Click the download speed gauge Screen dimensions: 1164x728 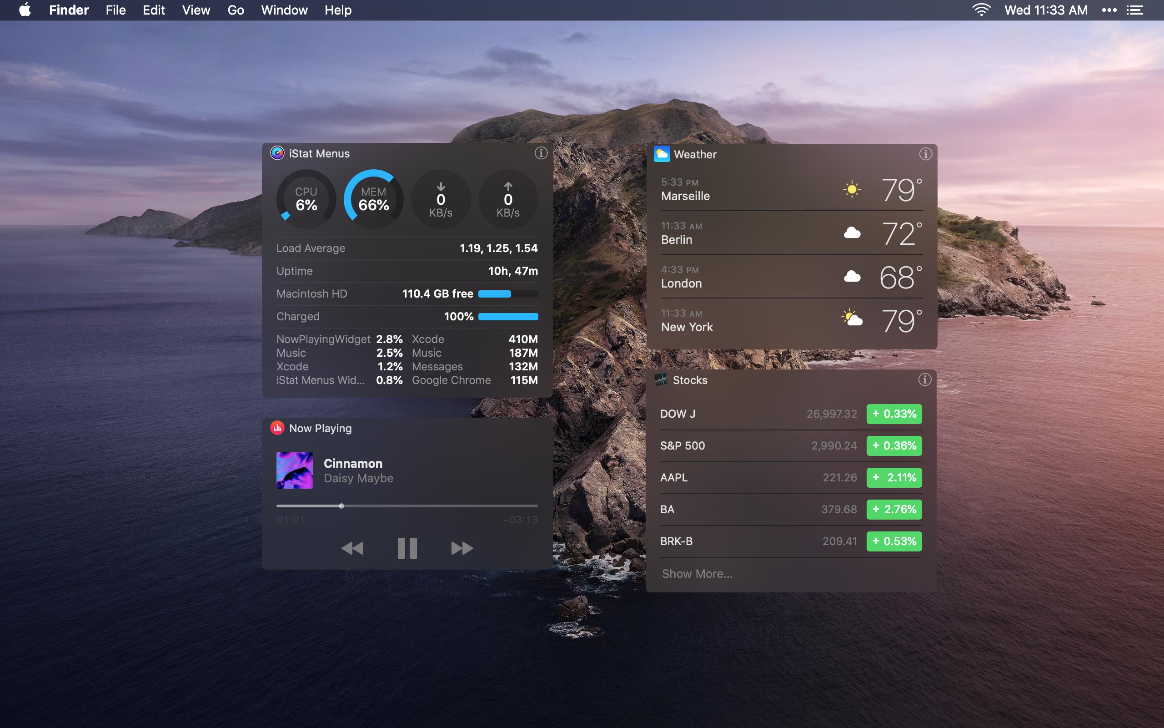click(441, 199)
